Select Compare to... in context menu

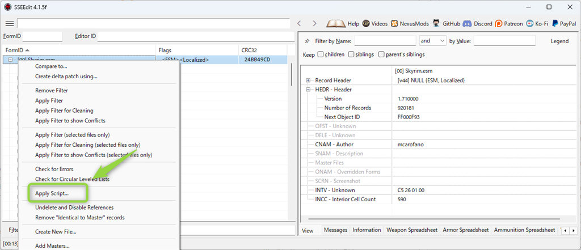51,67
